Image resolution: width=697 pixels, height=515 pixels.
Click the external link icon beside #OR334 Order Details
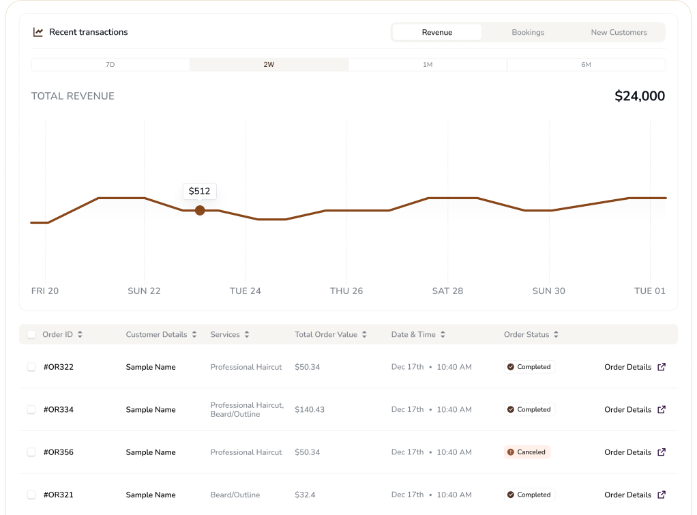click(660, 409)
